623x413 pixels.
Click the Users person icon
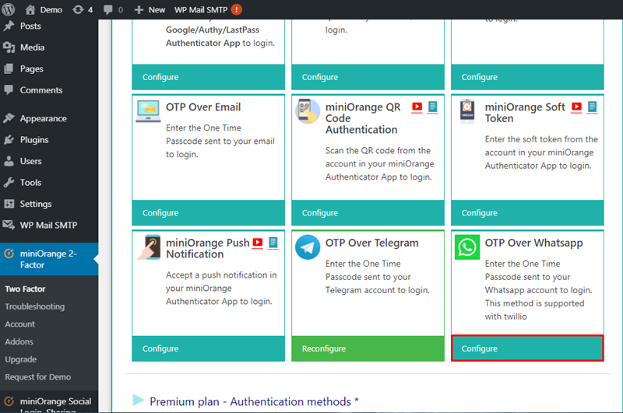9,162
